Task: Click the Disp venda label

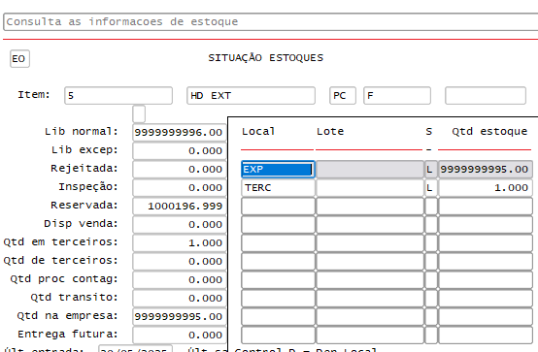Action: point(81,224)
